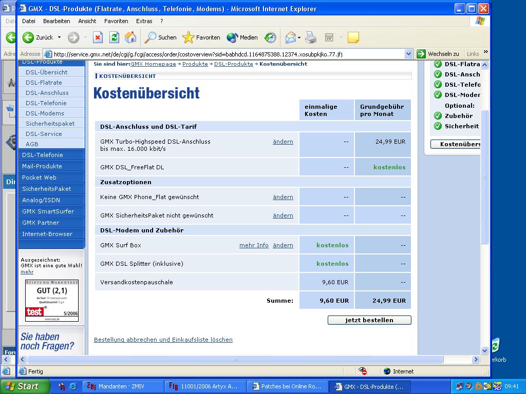Open the mail icon dropdown arrow

pos(299,37)
